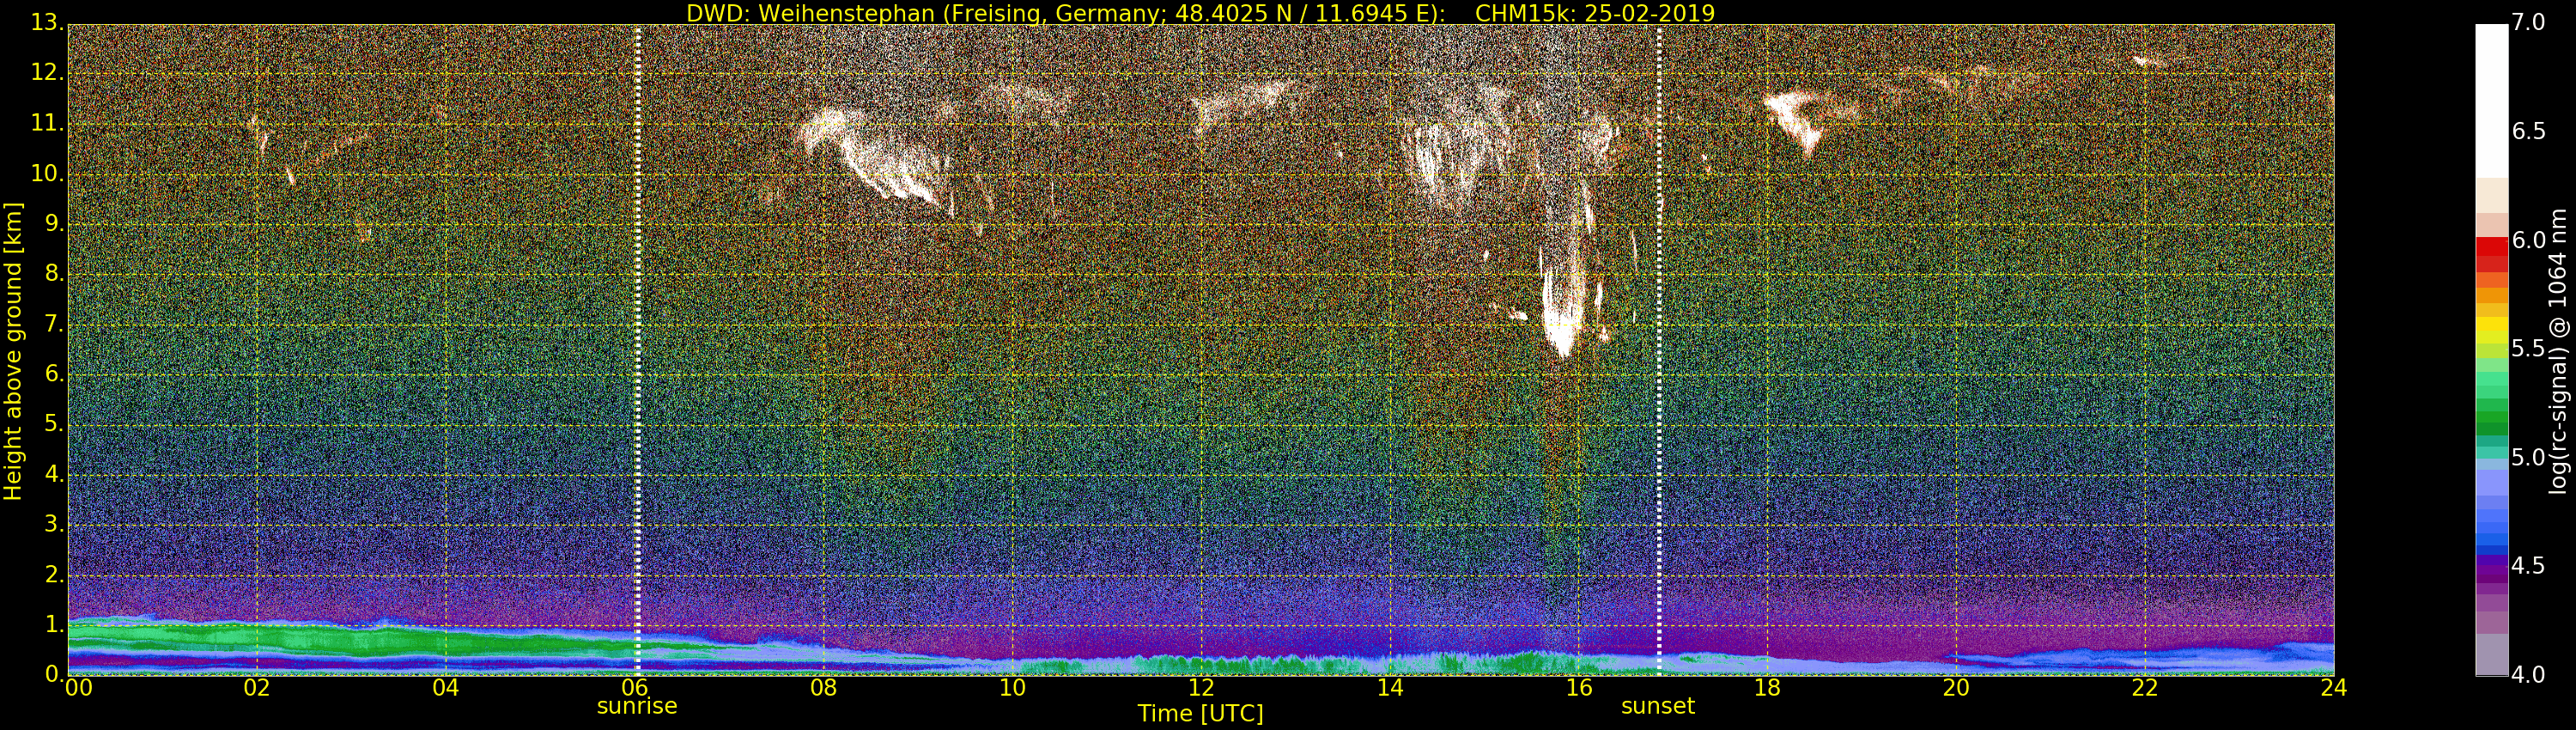Image resolution: width=2576 pixels, height=730 pixels.
Task: Select the "6.5" colorbar scale value
Action: pyautogui.click(x=2529, y=132)
